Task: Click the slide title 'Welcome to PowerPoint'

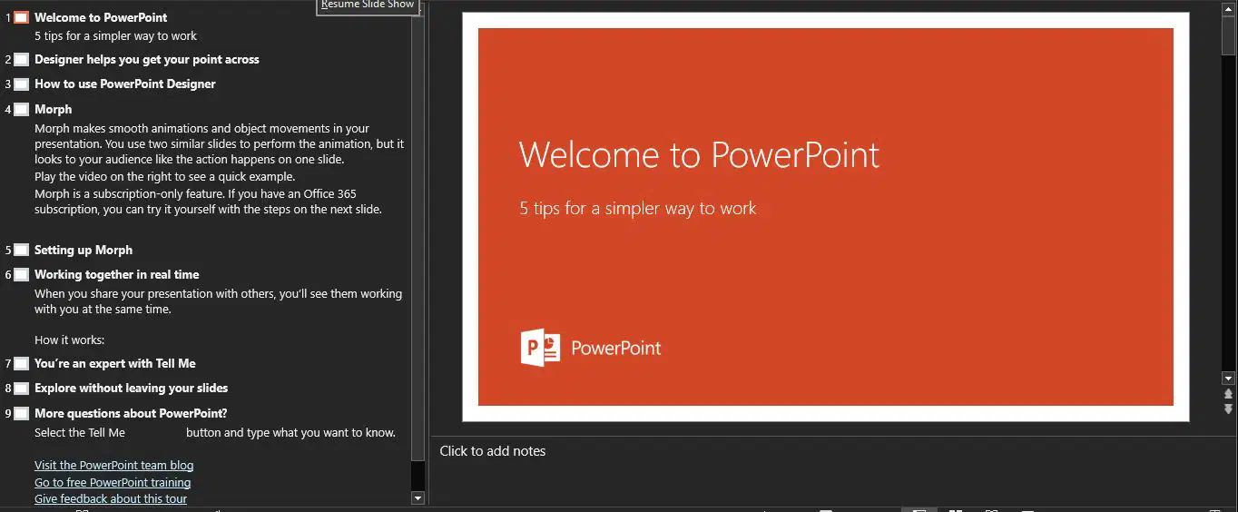Action: click(699, 154)
